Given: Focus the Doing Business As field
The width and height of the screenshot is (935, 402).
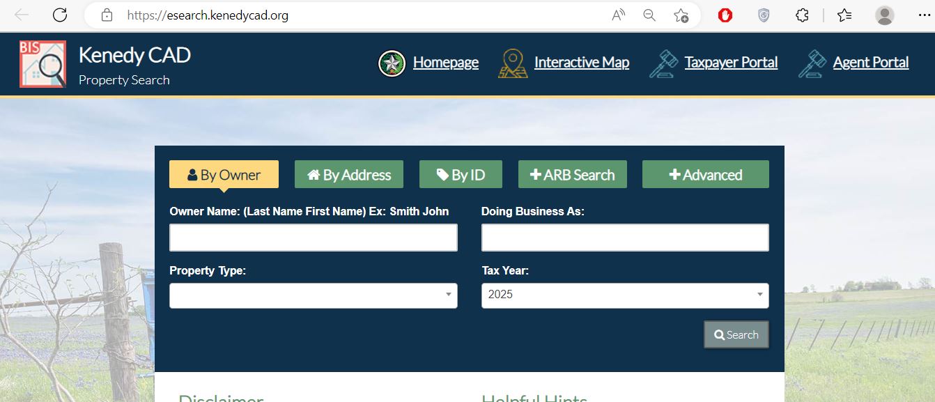Looking at the screenshot, I should [624, 238].
